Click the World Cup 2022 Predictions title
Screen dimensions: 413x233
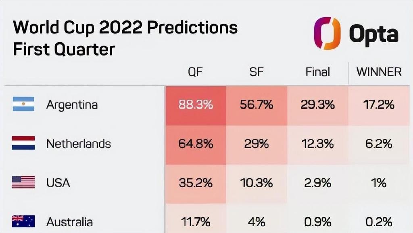(125, 27)
